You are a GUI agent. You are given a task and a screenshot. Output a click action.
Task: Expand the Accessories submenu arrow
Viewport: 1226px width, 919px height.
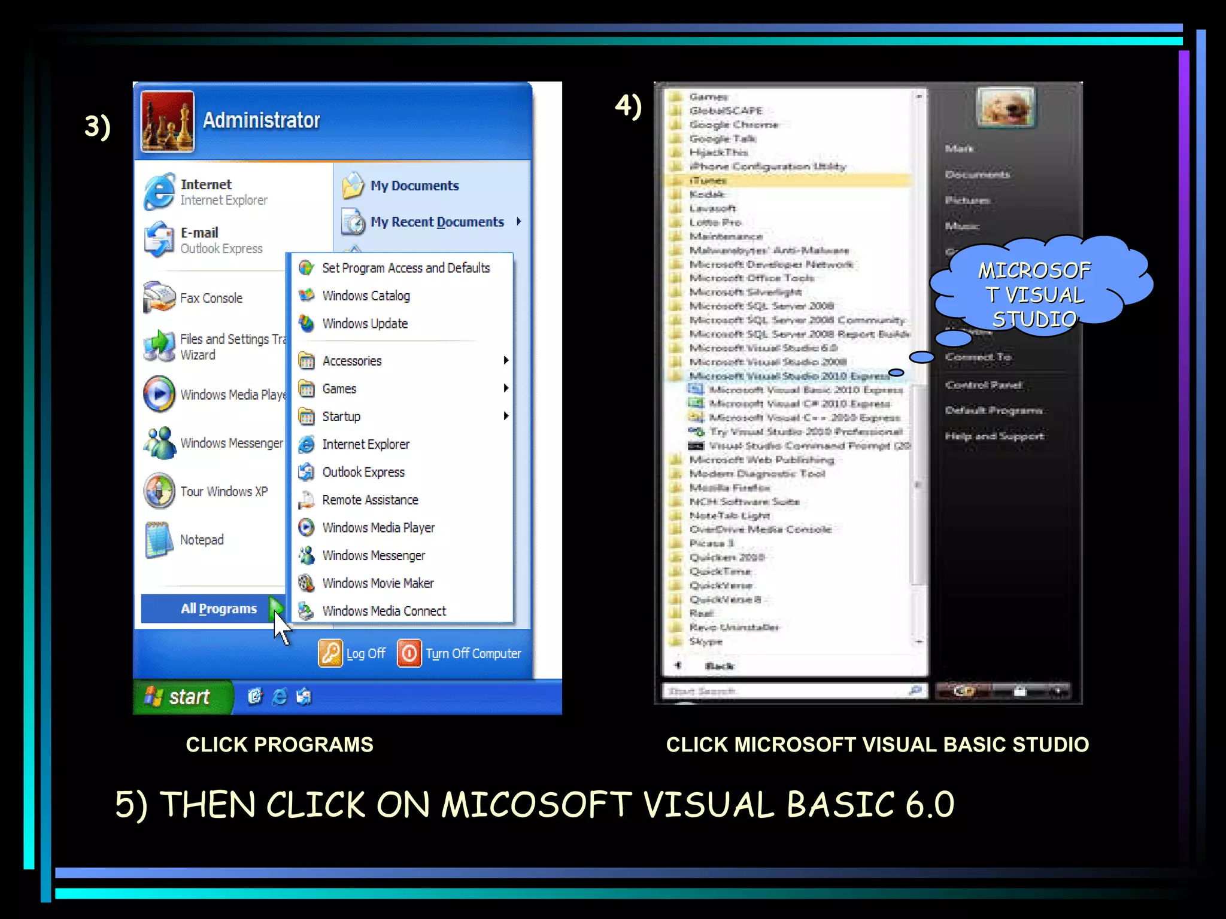(x=506, y=360)
